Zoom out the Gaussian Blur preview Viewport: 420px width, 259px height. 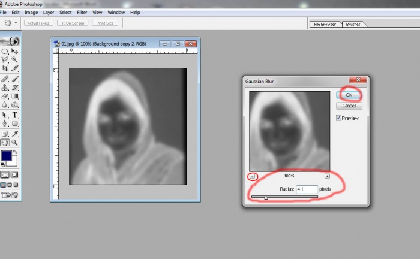tap(253, 176)
